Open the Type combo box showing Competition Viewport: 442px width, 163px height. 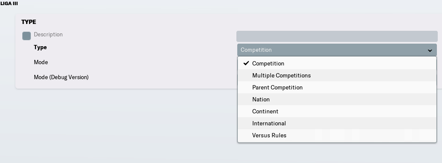point(337,50)
